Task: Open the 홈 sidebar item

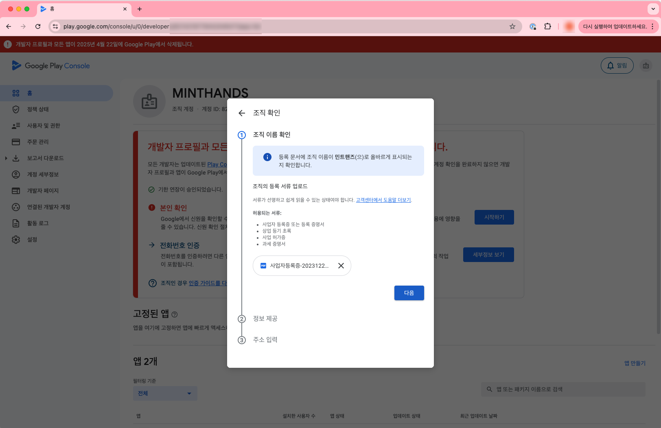Action: click(x=57, y=93)
